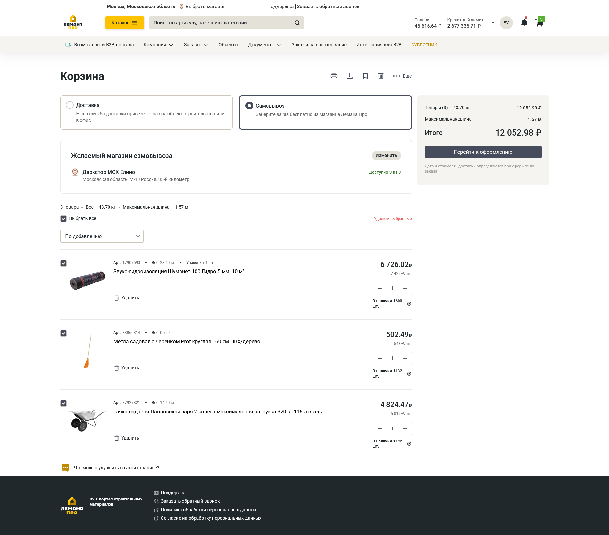Uncheck the Тачка садовая item

click(64, 403)
